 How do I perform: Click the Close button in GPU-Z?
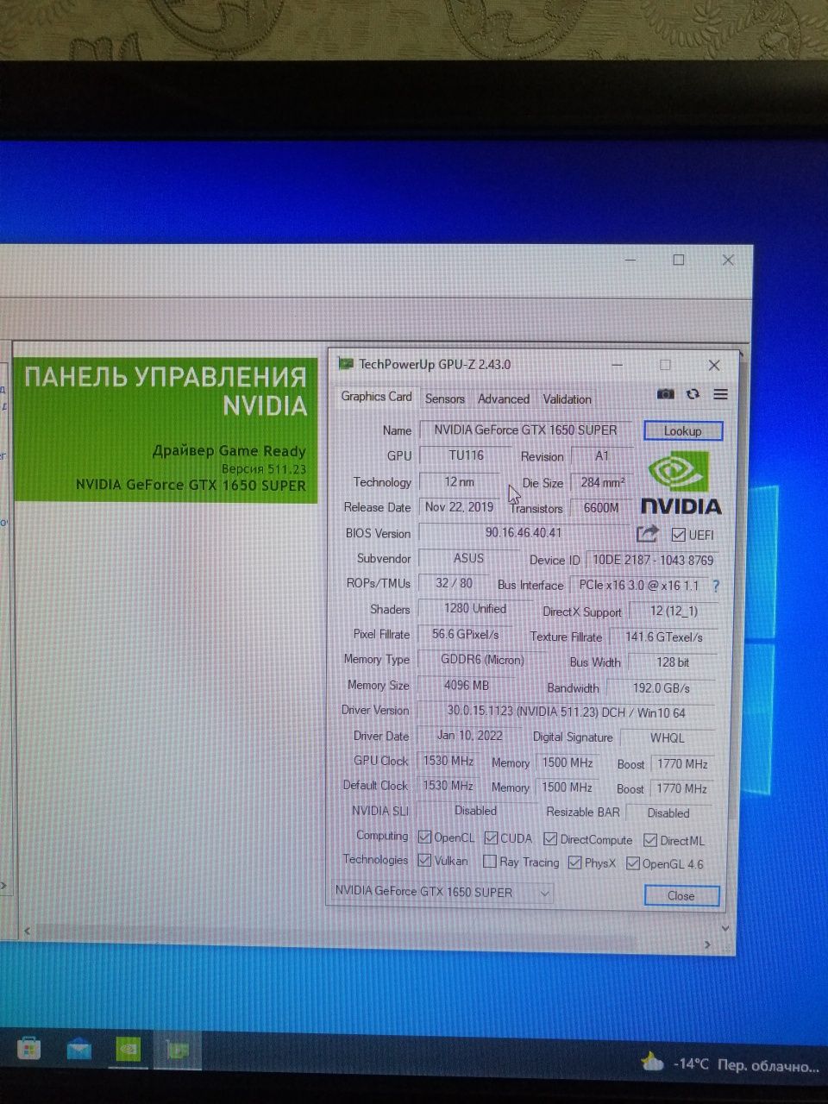(x=681, y=896)
